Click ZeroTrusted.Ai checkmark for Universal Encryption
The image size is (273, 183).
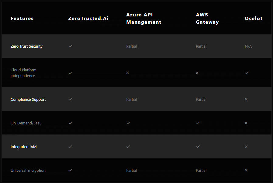tap(70, 170)
